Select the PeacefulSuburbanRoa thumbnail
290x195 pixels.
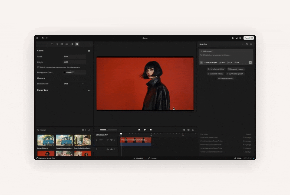point(64,140)
